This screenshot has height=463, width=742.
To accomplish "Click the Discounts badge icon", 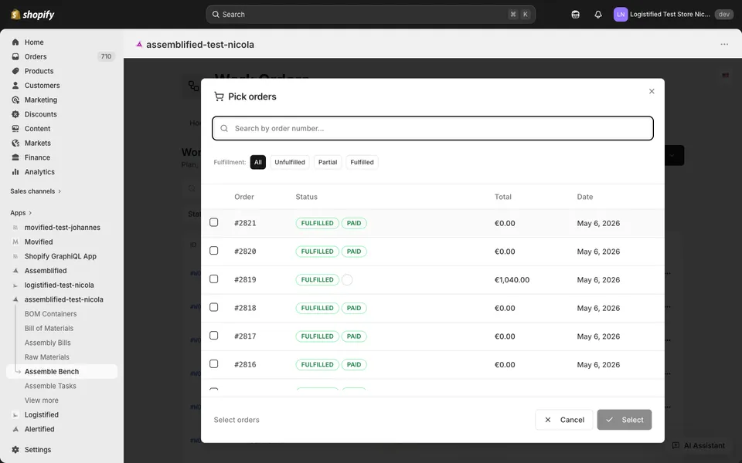I will pos(15,114).
